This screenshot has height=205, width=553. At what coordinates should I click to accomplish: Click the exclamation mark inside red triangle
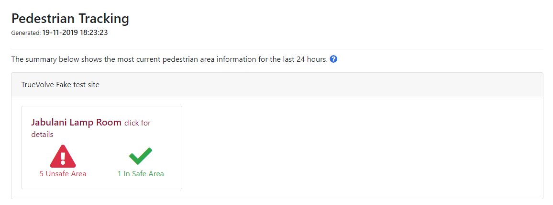click(63, 158)
